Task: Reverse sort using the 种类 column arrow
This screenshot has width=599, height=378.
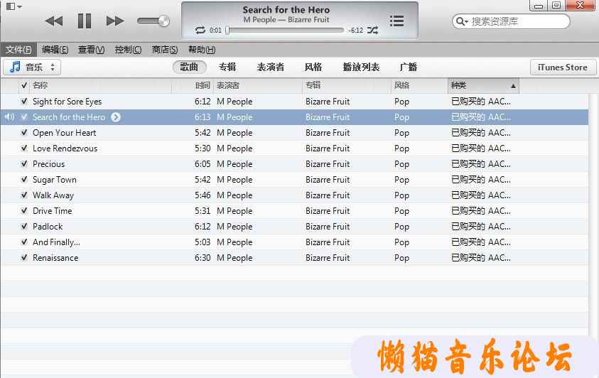Action: pos(513,86)
